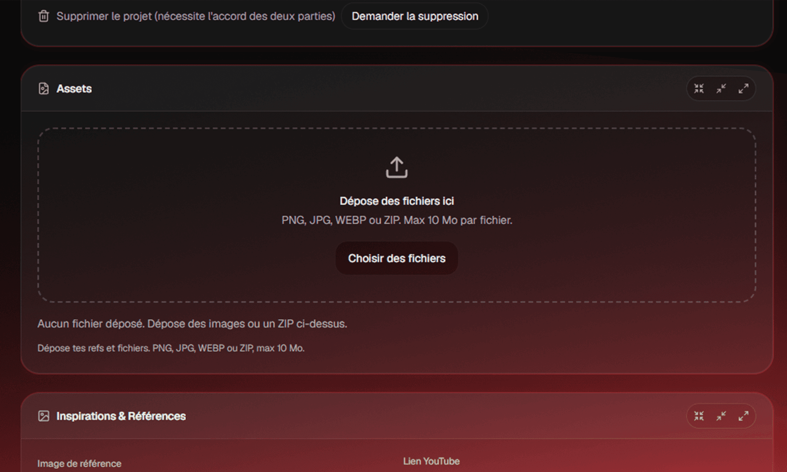Screen dimensions: 787x472
Task: Collapse all via four-arrow icon in Inspirations panel
Action: tap(699, 416)
